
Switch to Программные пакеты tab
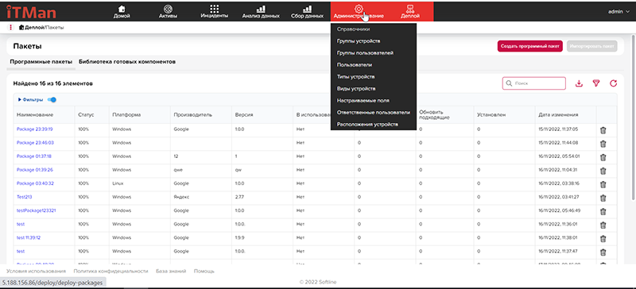[41, 62]
